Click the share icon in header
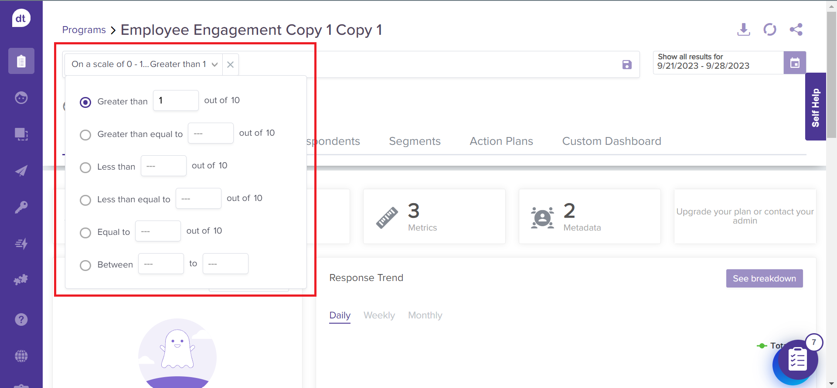837x388 pixels. (x=796, y=30)
